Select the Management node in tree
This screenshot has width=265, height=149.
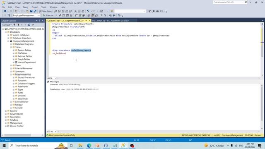(x=16, y=123)
